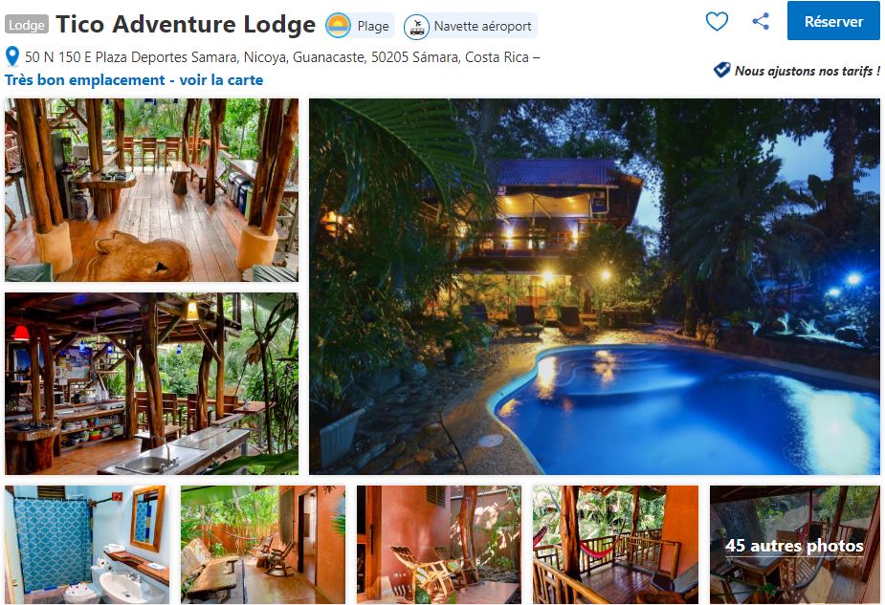Viewport: 885px width, 605px height.
Task: Click the Navette aéroport label
Action: click(482, 26)
